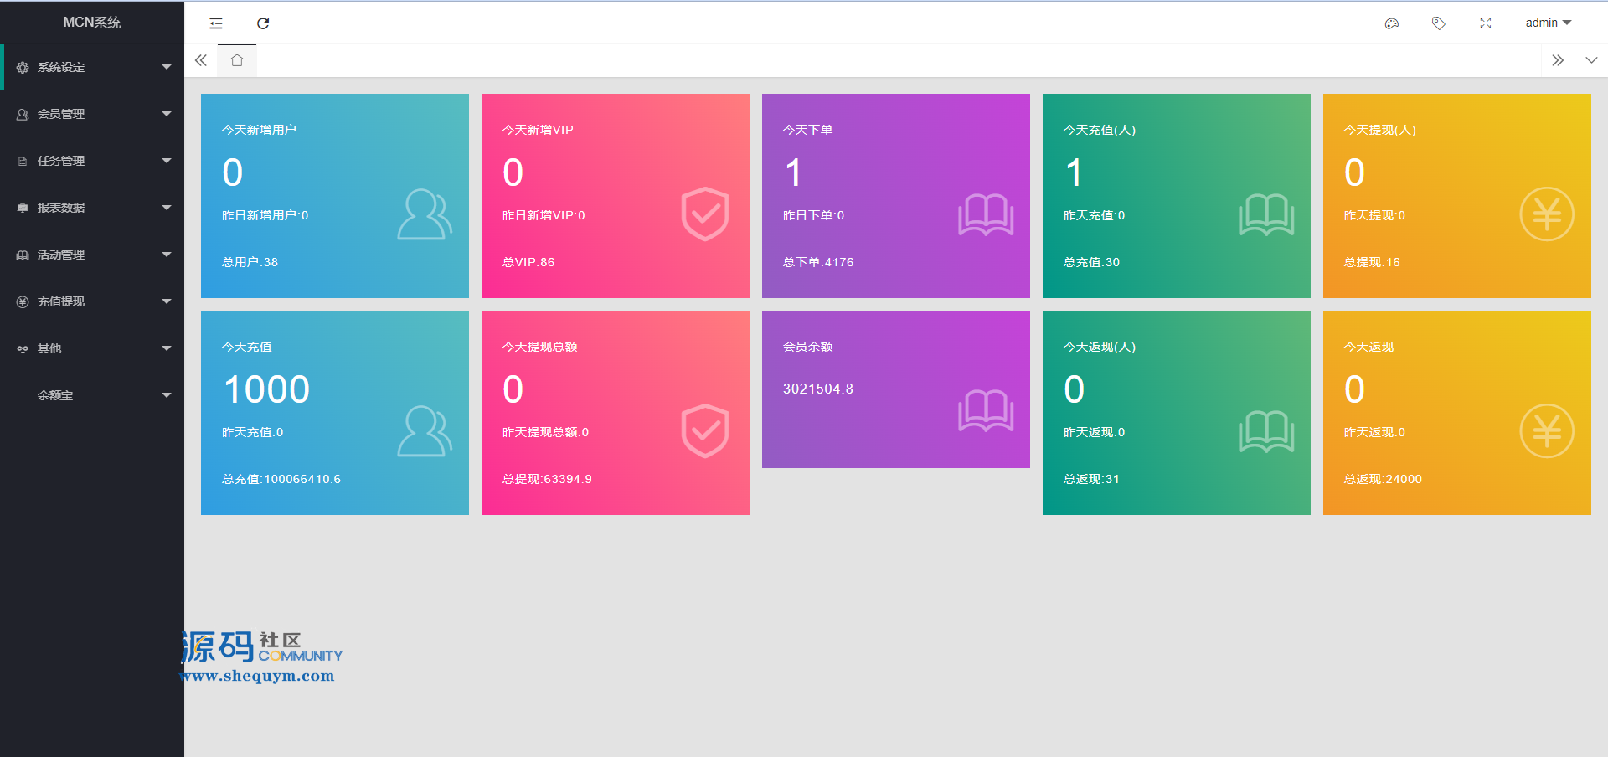Open the 会员管理 menu
This screenshot has width=1608, height=757.
click(92, 114)
